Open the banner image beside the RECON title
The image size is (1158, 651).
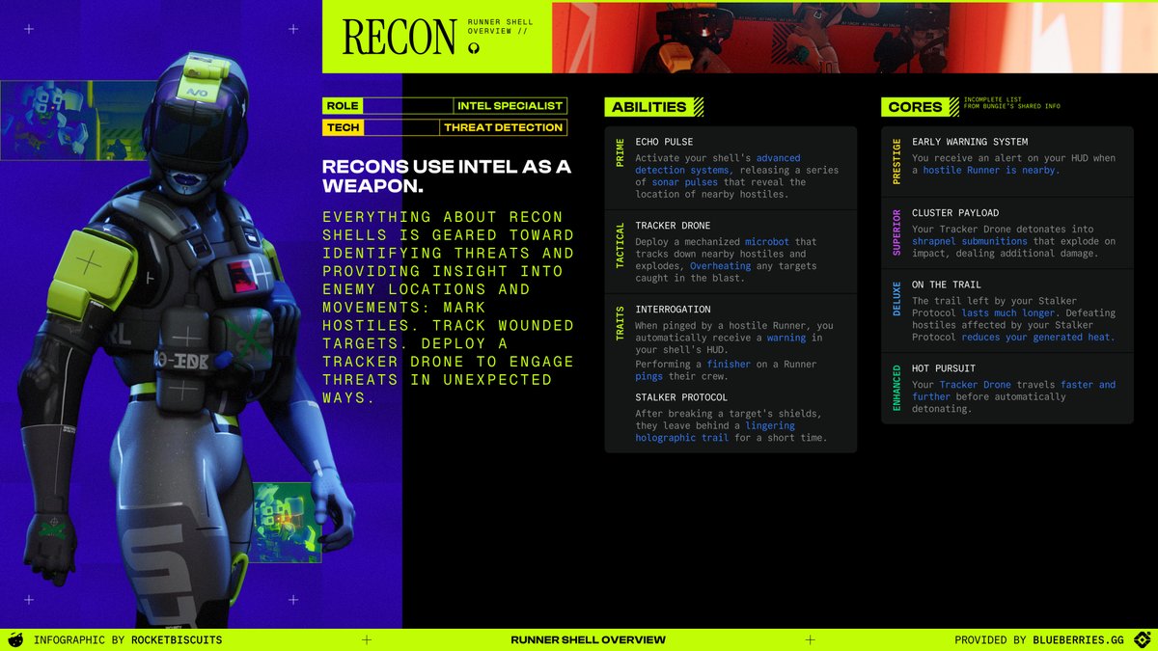click(855, 38)
